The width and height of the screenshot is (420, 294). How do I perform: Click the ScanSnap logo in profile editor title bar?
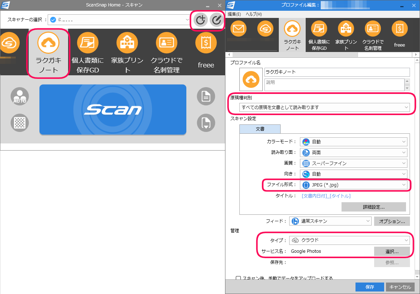[231, 5]
